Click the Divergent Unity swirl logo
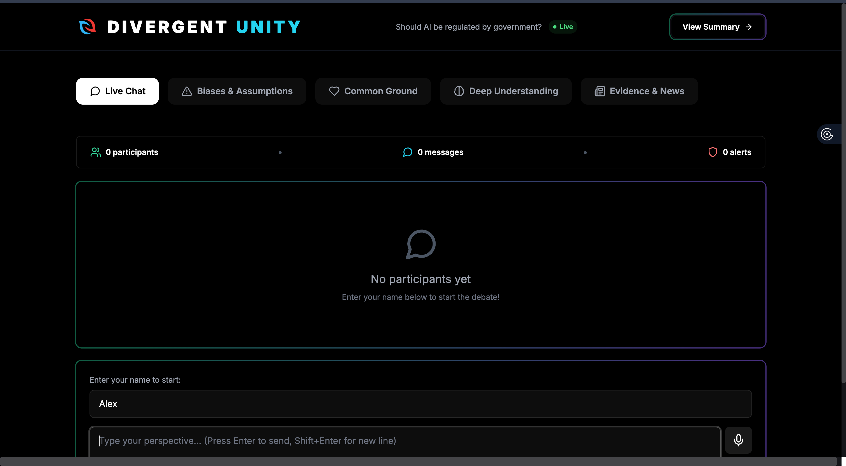Screen dimensions: 846x466 pos(87,27)
